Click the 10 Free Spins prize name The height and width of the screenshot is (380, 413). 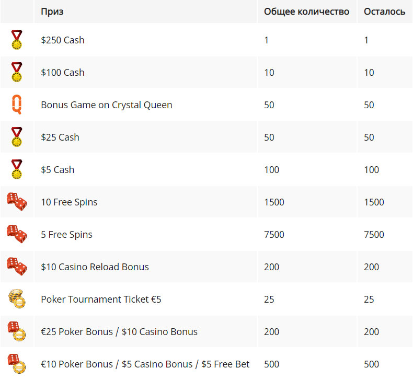point(69,202)
